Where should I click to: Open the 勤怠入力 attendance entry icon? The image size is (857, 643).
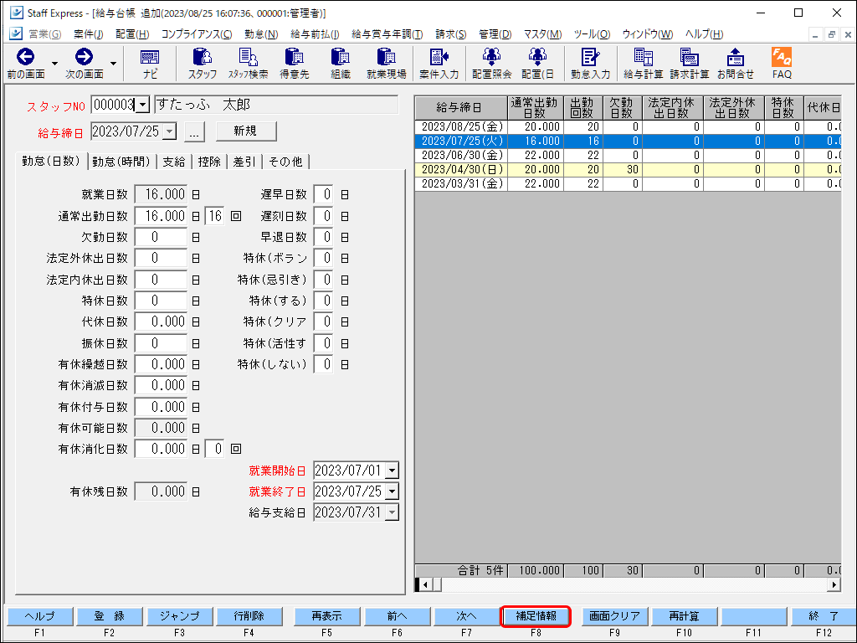click(x=591, y=57)
